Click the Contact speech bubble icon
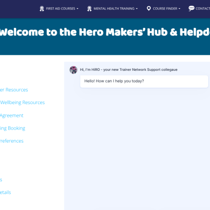This screenshot has height=210, width=210. [191, 9]
